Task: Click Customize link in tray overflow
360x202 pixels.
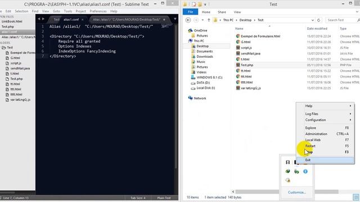Action: (296, 192)
